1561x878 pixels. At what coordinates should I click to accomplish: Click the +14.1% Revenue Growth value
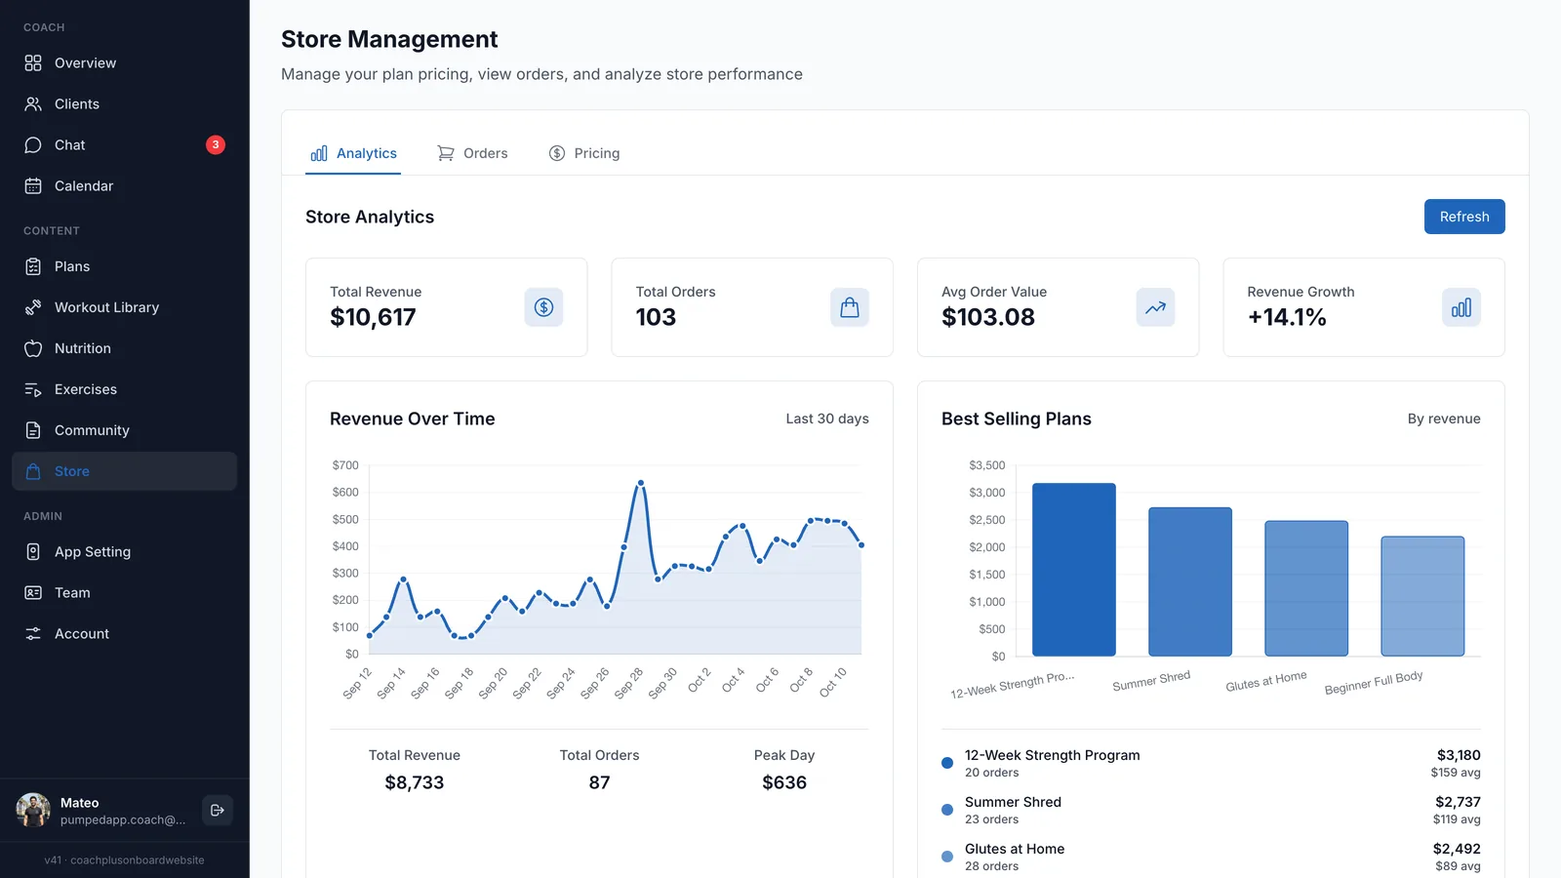[x=1287, y=317]
